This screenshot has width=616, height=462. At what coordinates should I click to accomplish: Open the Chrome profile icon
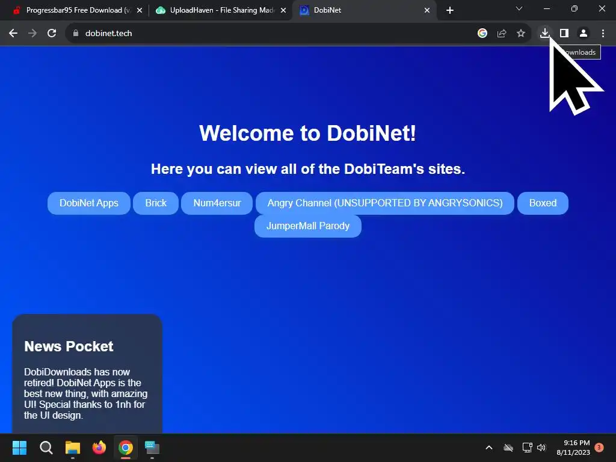(x=584, y=34)
